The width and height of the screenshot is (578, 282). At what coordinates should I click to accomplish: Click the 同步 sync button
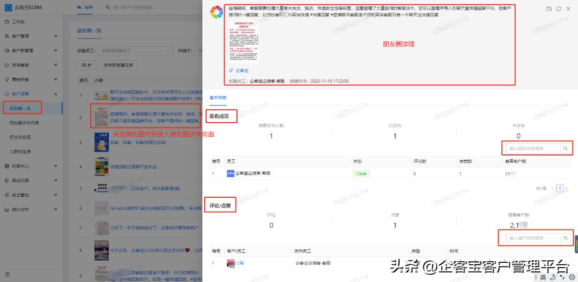coord(87,64)
